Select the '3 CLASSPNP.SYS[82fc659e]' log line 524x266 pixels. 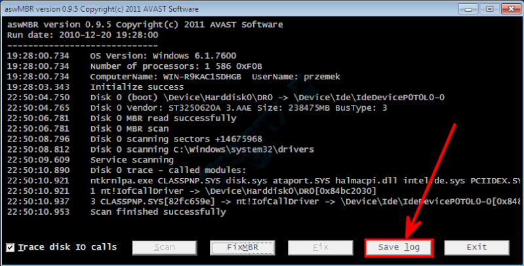click(x=264, y=201)
